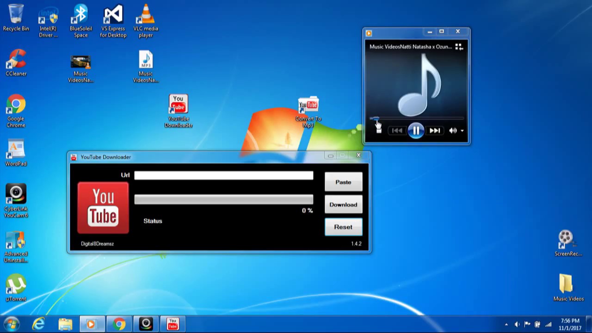Go to previous track in media player
The height and width of the screenshot is (333, 592).
(397, 131)
